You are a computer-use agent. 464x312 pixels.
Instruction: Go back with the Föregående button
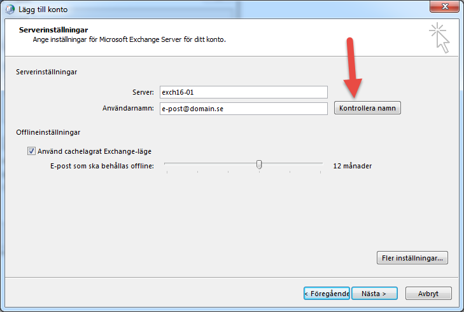point(327,294)
